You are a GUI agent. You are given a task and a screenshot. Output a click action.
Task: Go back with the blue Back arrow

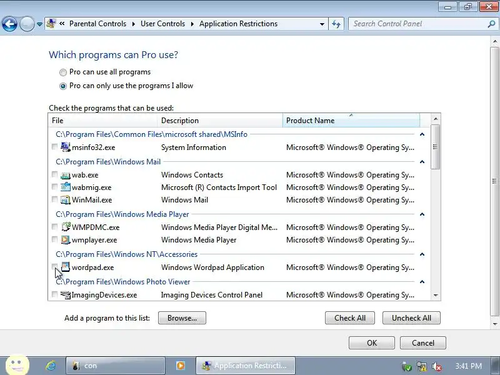[x=9, y=24]
